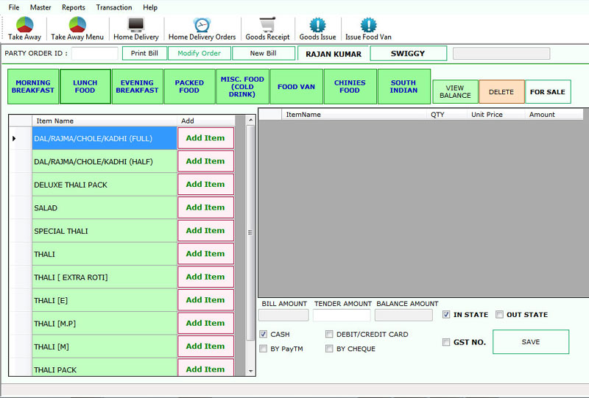Open the Transaction menu

pyautogui.click(x=114, y=7)
